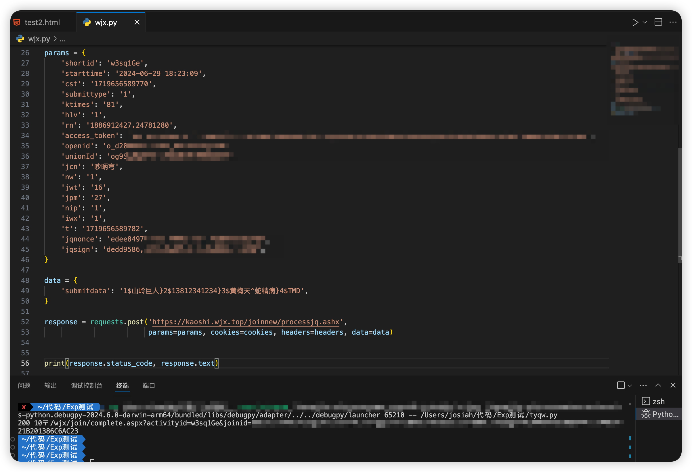The height and width of the screenshot is (472, 692).
Task: Close the terminal panel
Action: tap(673, 385)
